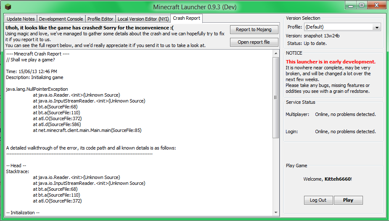This screenshot has height=221, width=389.
Task: Click 'at net.minecraft.client.main.Main.main(SourceFile:85)' line
Action: pyautogui.click(x=87, y=130)
